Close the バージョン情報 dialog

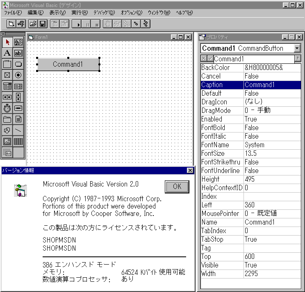pos(190,171)
